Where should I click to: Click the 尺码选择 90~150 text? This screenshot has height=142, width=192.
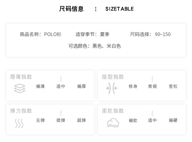150,34
